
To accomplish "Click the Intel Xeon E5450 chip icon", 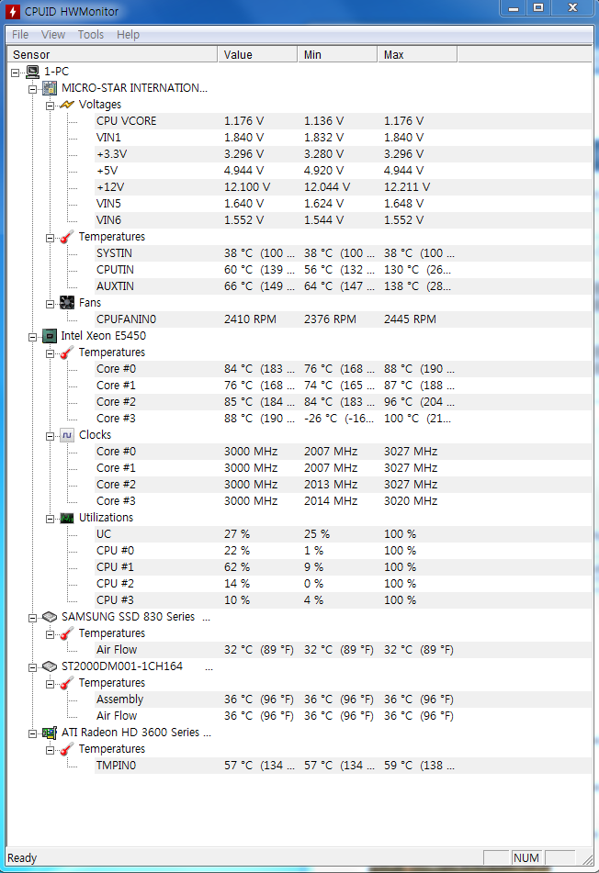I will tap(50, 336).
